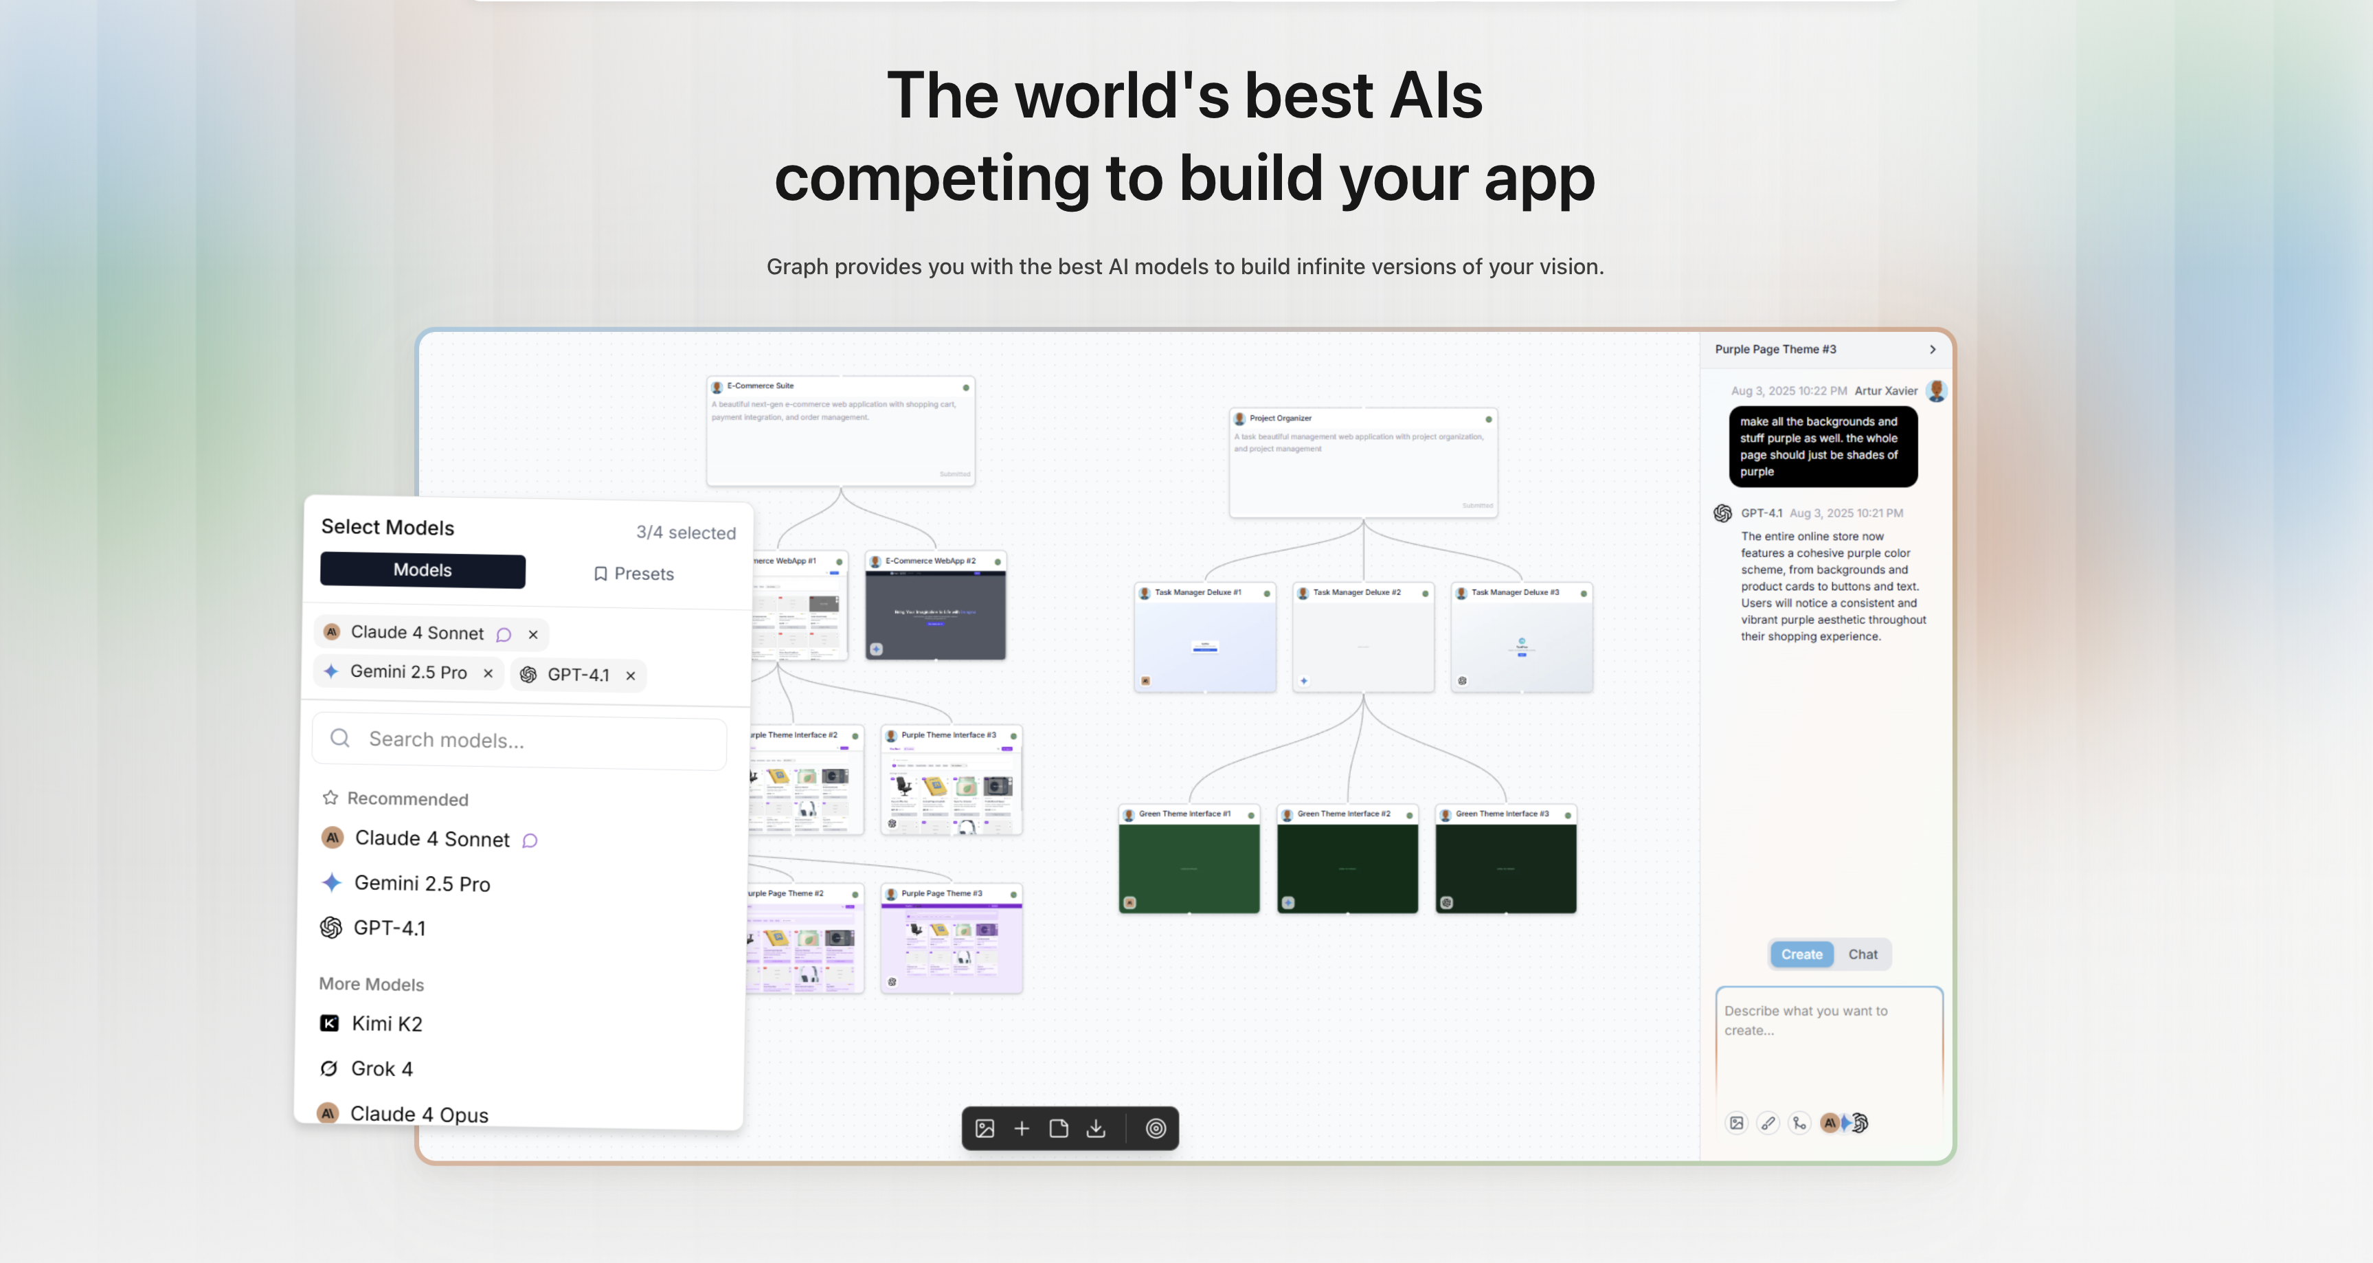Open the Project Organizer node
Image resolution: width=2373 pixels, height=1263 pixels.
click(1363, 462)
